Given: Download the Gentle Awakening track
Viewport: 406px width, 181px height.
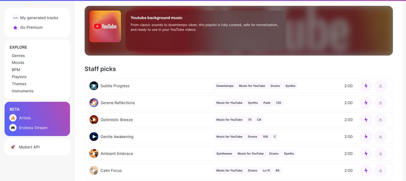Looking at the screenshot, I should click(381, 137).
